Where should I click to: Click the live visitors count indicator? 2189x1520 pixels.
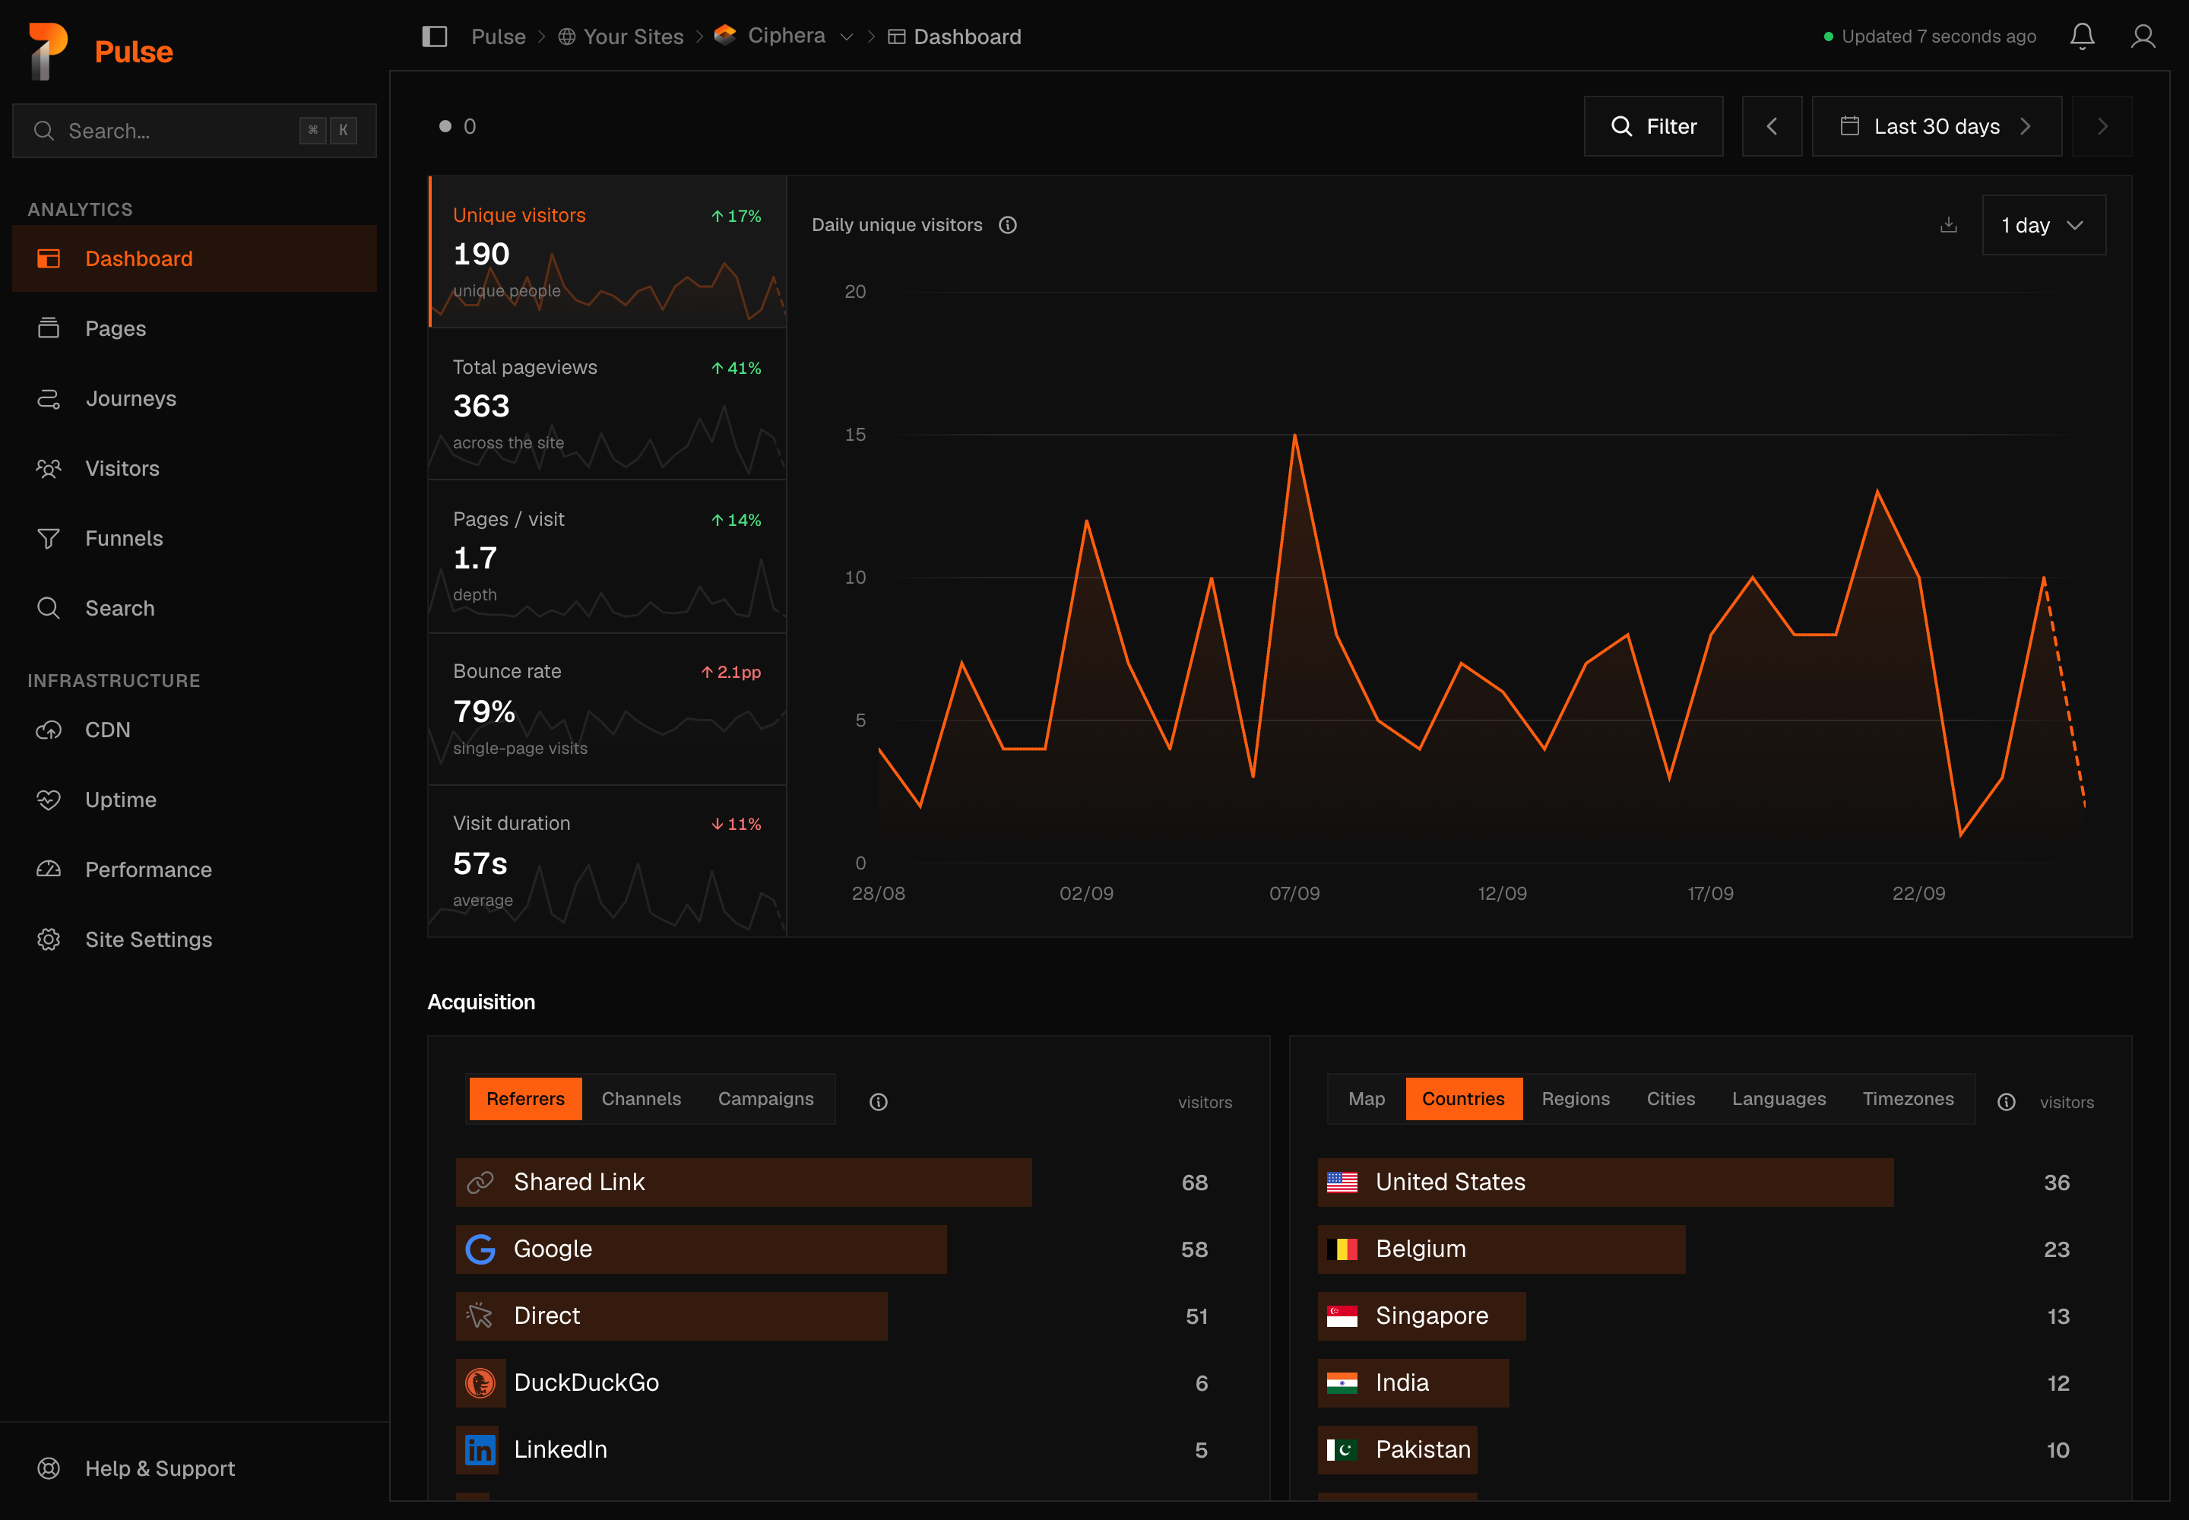[x=458, y=125]
